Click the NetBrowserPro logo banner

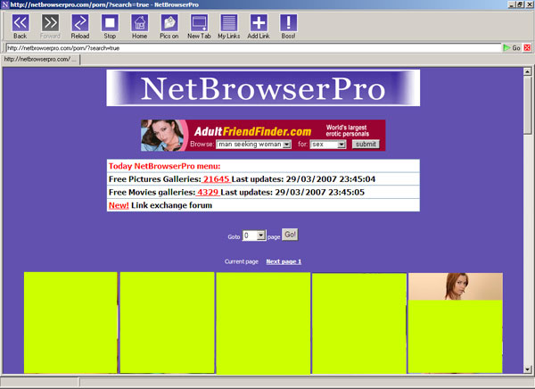coord(263,88)
